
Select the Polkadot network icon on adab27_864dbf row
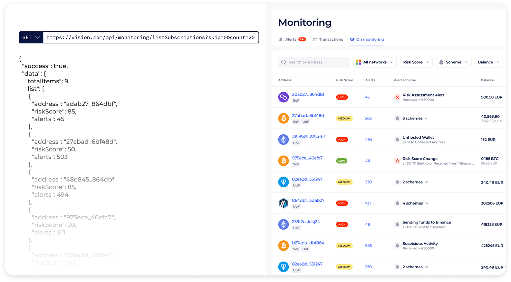(x=283, y=97)
